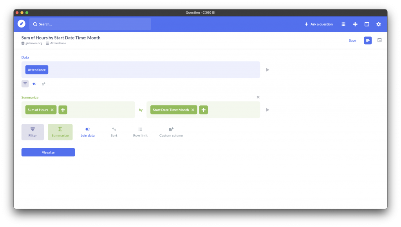The height and width of the screenshot is (227, 401).
Task: Open the Metabase compass home logo
Action: coord(22,24)
